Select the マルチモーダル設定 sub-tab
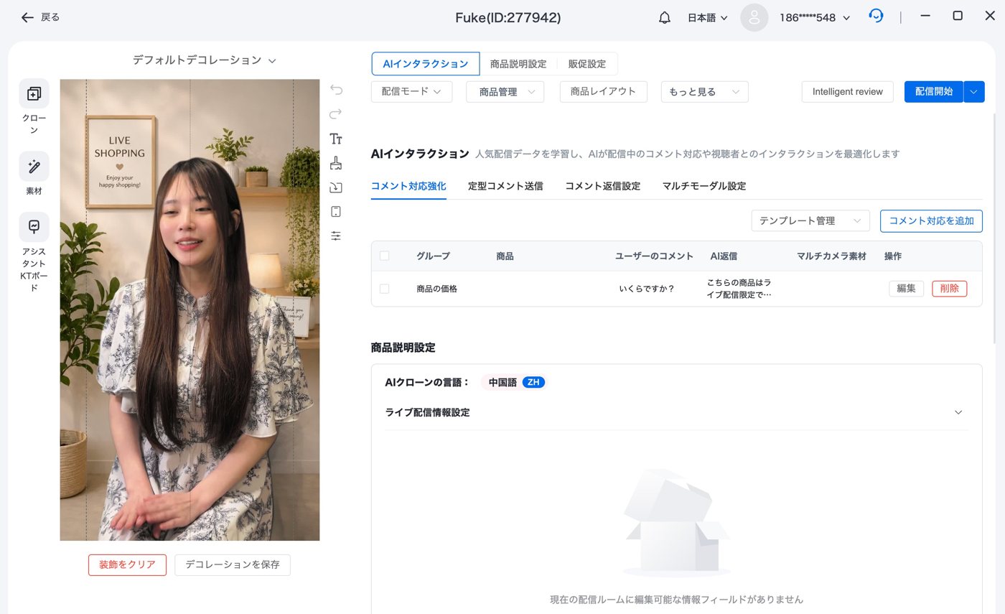 coord(704,186)
